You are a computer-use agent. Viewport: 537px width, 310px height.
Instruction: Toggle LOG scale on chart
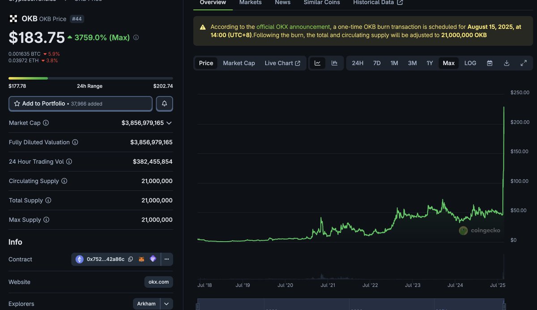(x=470, y=63)
